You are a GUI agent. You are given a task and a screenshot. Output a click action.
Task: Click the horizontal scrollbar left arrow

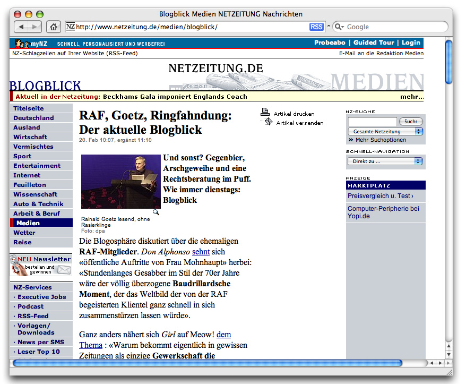click(x=432, y=363)
